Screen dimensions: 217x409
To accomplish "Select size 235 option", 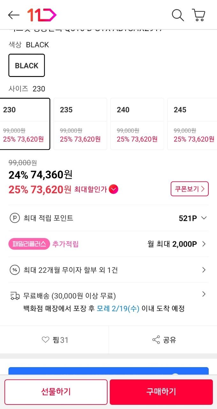I will [80, 124].
